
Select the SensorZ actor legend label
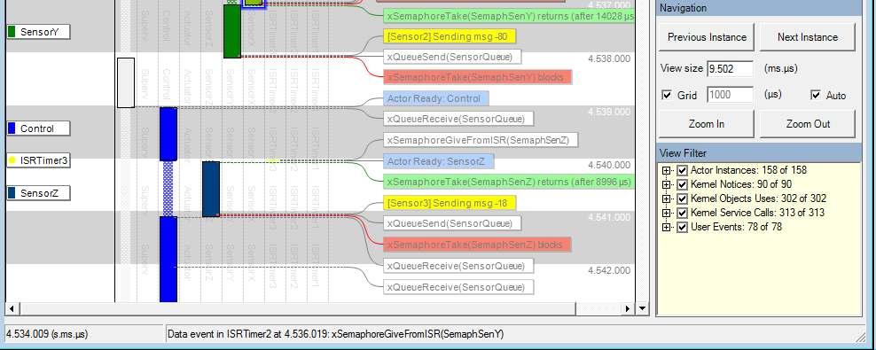coord(38,193)
